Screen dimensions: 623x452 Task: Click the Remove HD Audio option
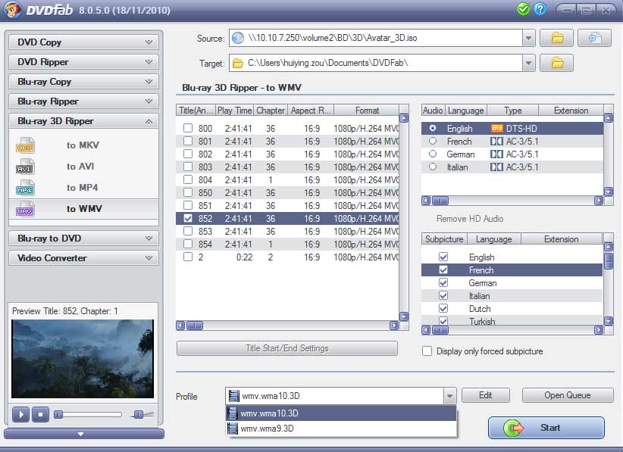pos(470,219)
